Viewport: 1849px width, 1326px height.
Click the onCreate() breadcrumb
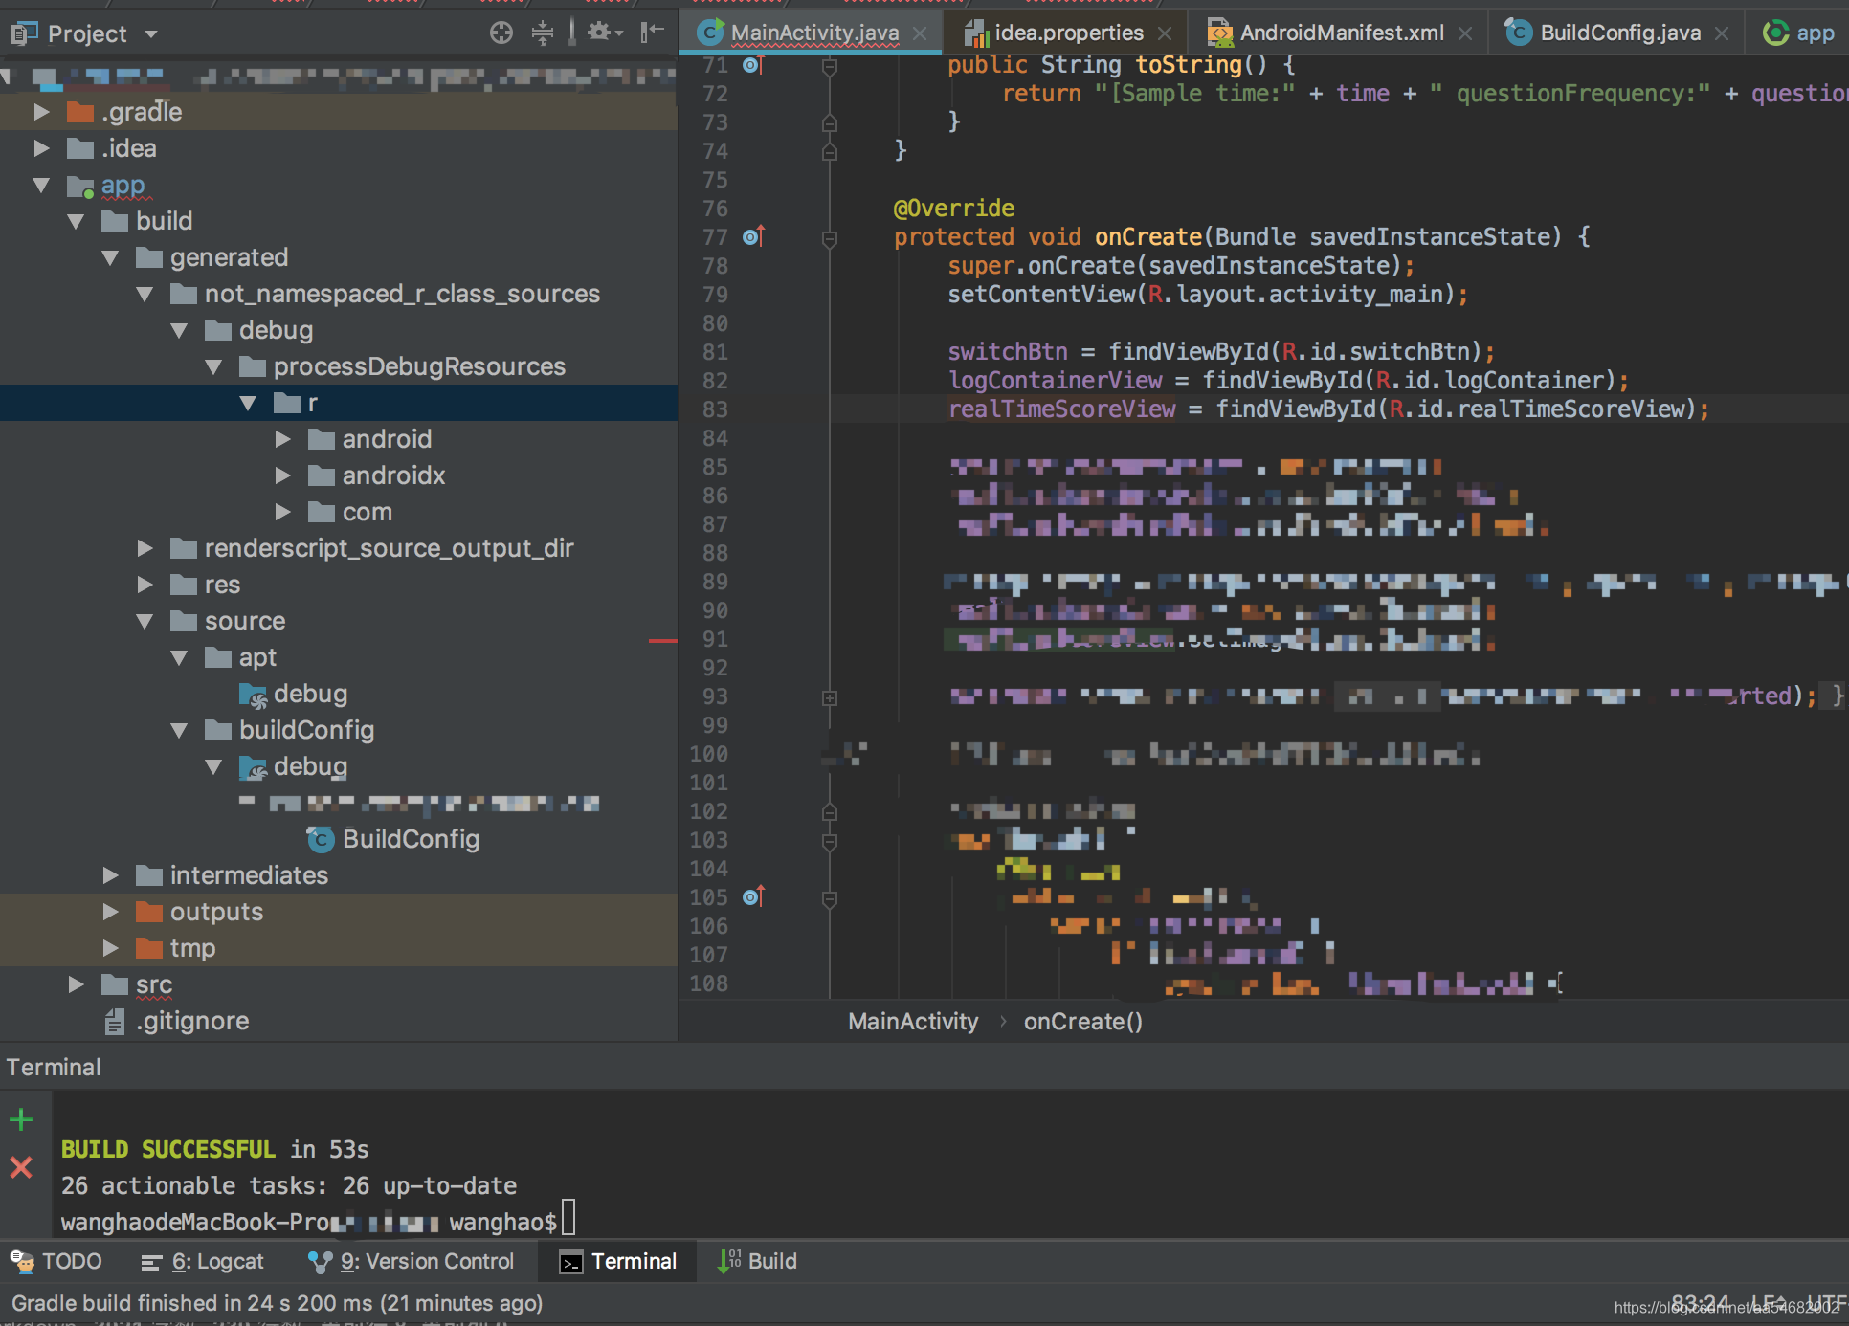click(x=1083, y=1022)
